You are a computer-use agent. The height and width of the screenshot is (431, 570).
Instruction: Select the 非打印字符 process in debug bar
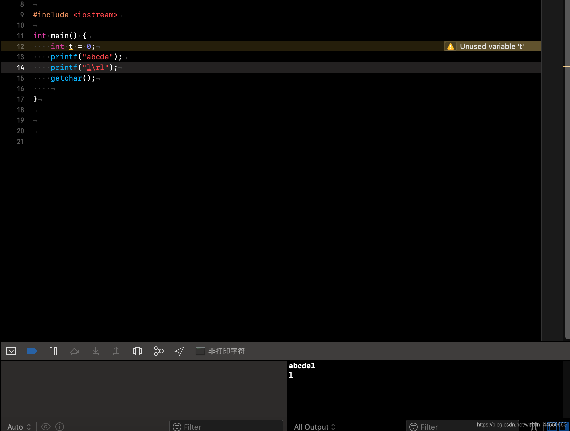(x=227, y=351)
